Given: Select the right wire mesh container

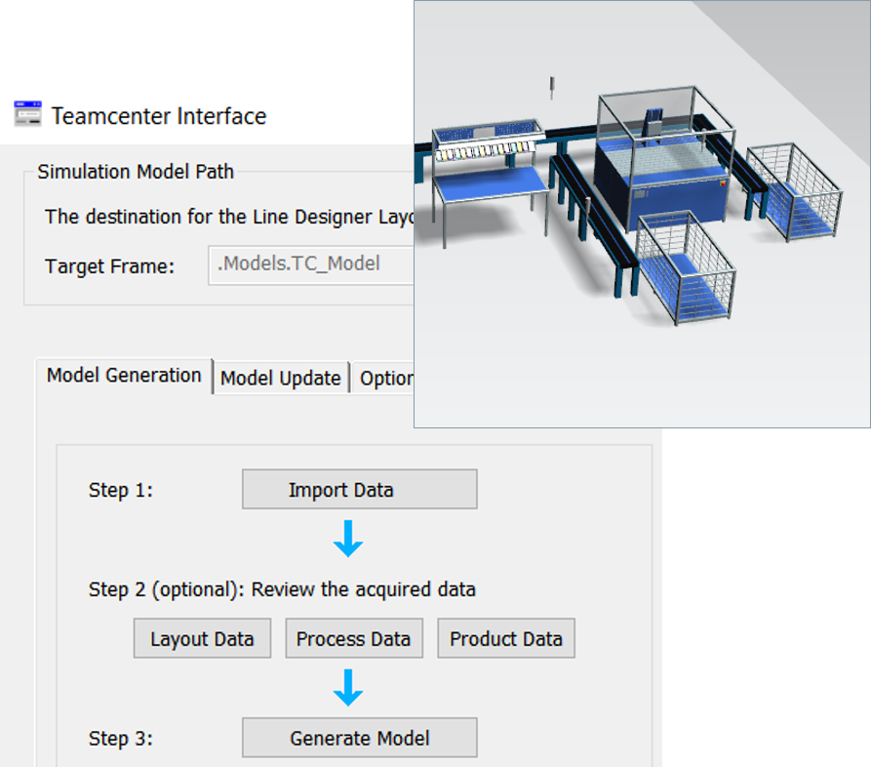Looking at the screenshot, I should [x=794, y=191].
